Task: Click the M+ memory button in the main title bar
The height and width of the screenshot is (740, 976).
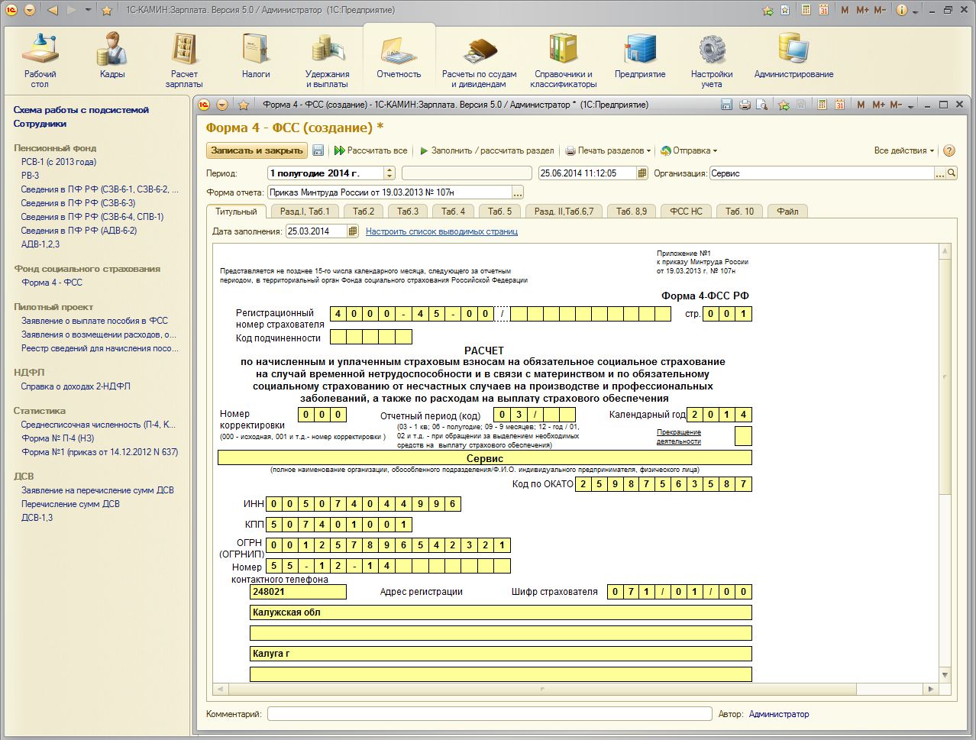Action: pos(862,10)
